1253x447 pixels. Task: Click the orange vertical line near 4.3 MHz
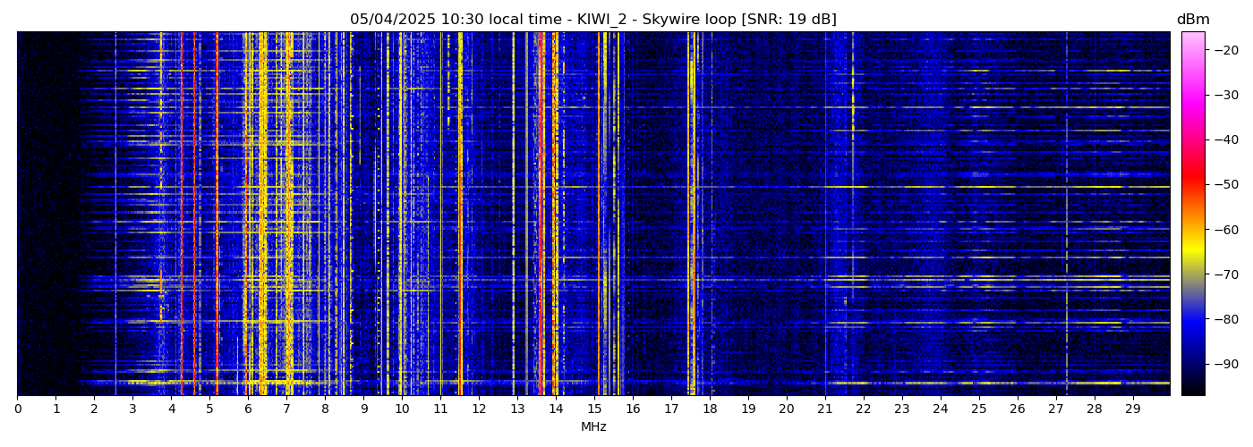click(182, 215)
